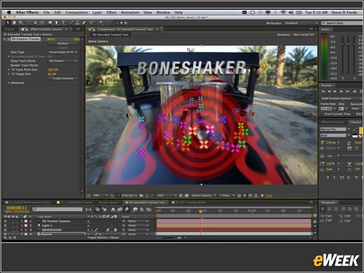Toggle visibility of 3D Tracker Camera layer
This screenshot has width=364, height=273.
click(x=5, y=221)
